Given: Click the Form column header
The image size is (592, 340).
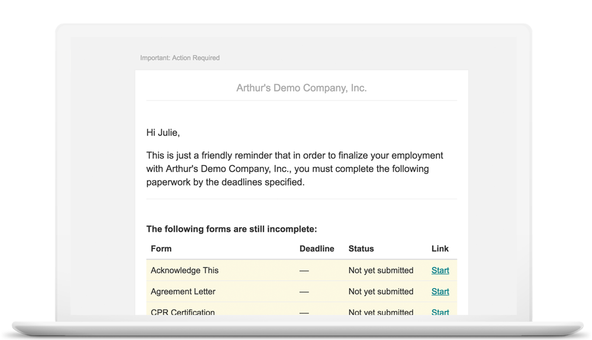Looking at the screenshot, I should pyautogui.click(x=161, y=248).
